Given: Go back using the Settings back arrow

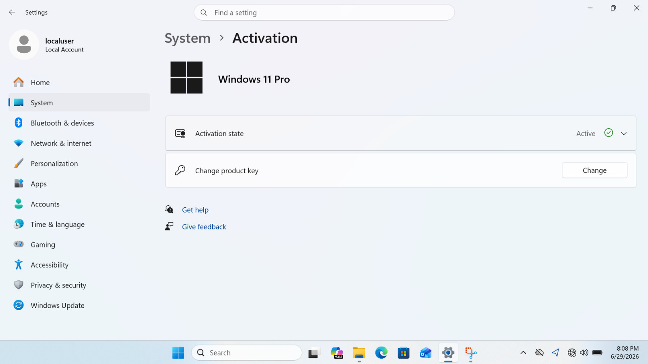Looking at the screenshot, I should 12,13.
